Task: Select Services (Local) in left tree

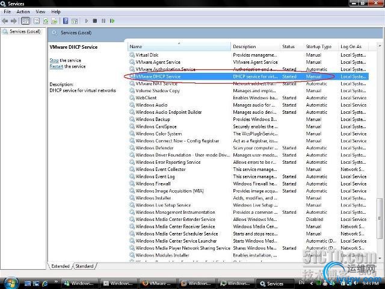Action: click(x=22, y=31)
